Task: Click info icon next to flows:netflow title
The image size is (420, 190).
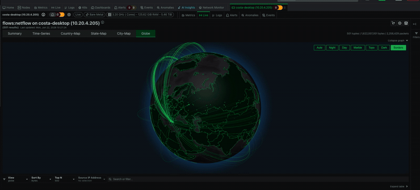Action: click(x=103, y=22)
